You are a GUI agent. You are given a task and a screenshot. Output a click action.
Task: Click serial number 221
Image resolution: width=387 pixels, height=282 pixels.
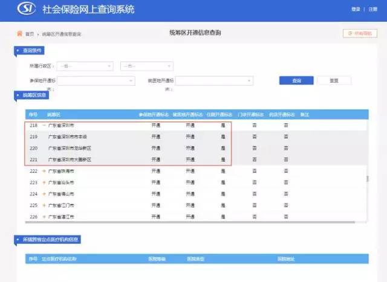tap(34, 159)
